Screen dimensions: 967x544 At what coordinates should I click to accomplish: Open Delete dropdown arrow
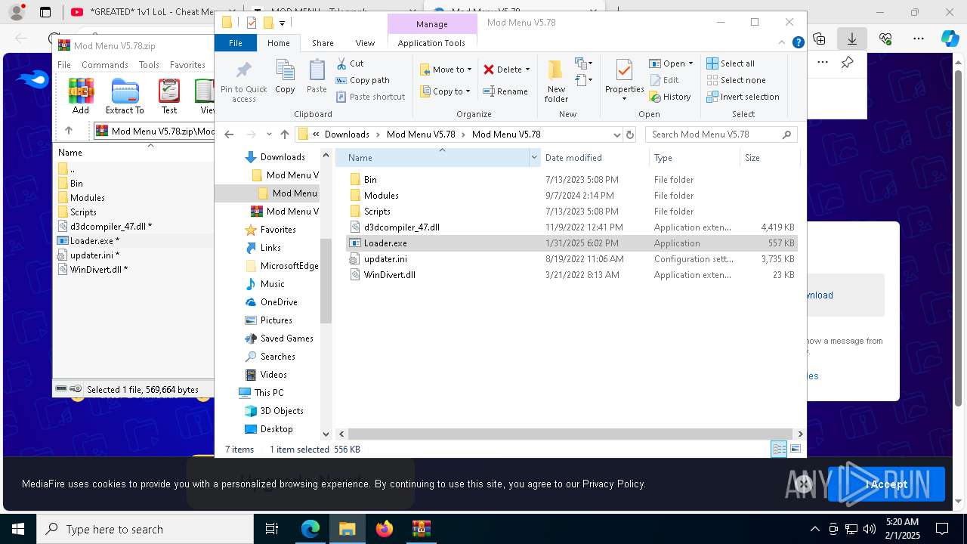(527, 70)
